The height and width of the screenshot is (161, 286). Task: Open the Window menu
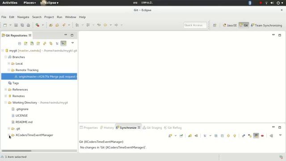(x=71, y=17)
